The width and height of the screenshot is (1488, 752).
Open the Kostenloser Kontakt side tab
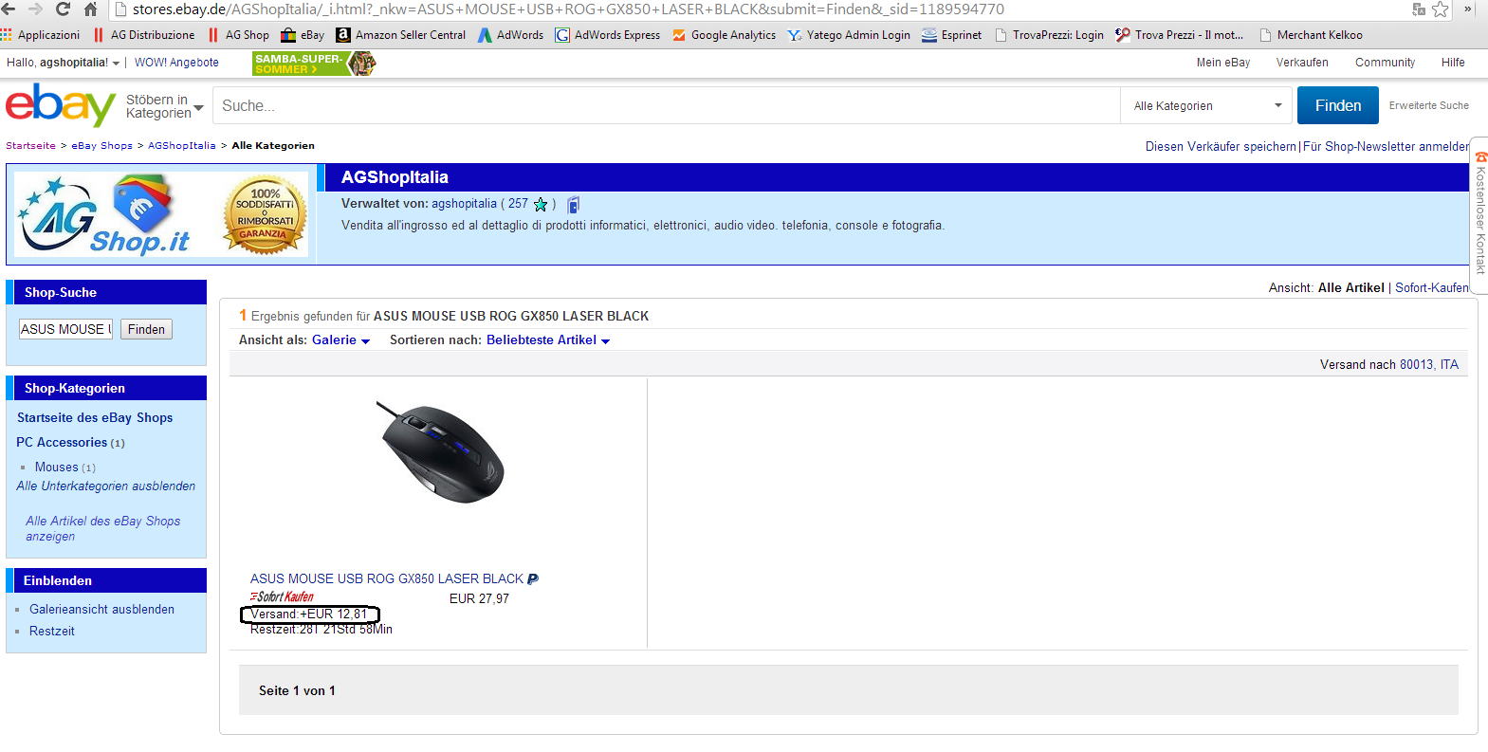[1479, 217]
